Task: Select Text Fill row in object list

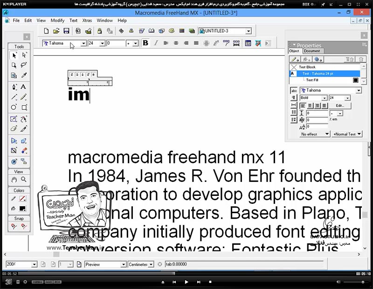Action: 325,80
